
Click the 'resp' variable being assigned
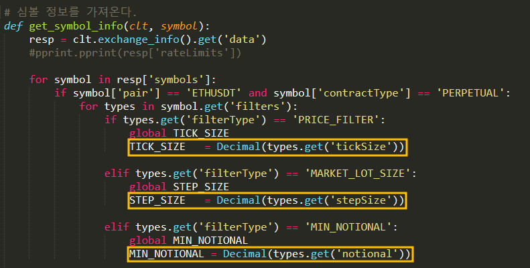click(x=42, y=40)
